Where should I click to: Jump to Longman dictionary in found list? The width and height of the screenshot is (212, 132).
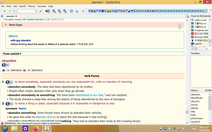coord(200,30)
